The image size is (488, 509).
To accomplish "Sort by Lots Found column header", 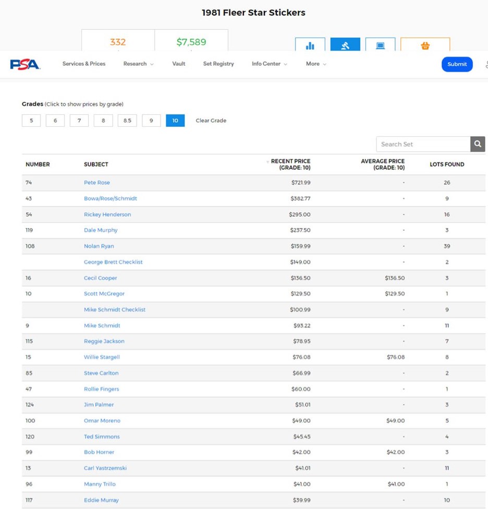I will pos(447,164).
